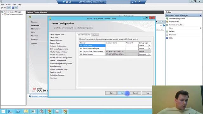Click the pin icon in the VM connection bar
The image size is (203, 114).
tap(64, 2)
